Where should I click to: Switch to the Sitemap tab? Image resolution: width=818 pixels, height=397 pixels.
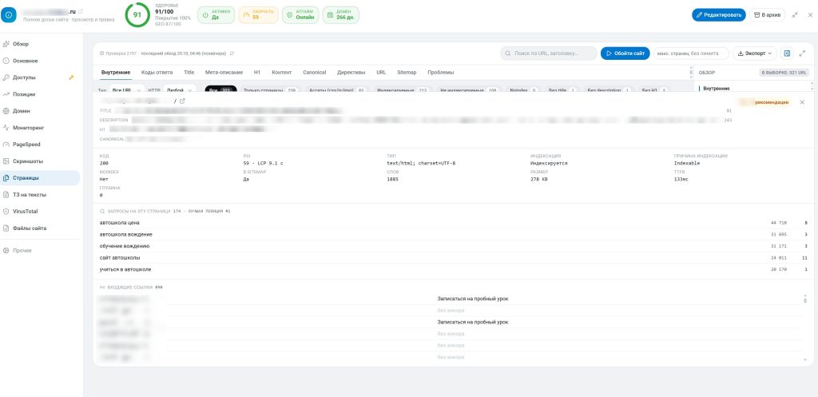(407, 73)
